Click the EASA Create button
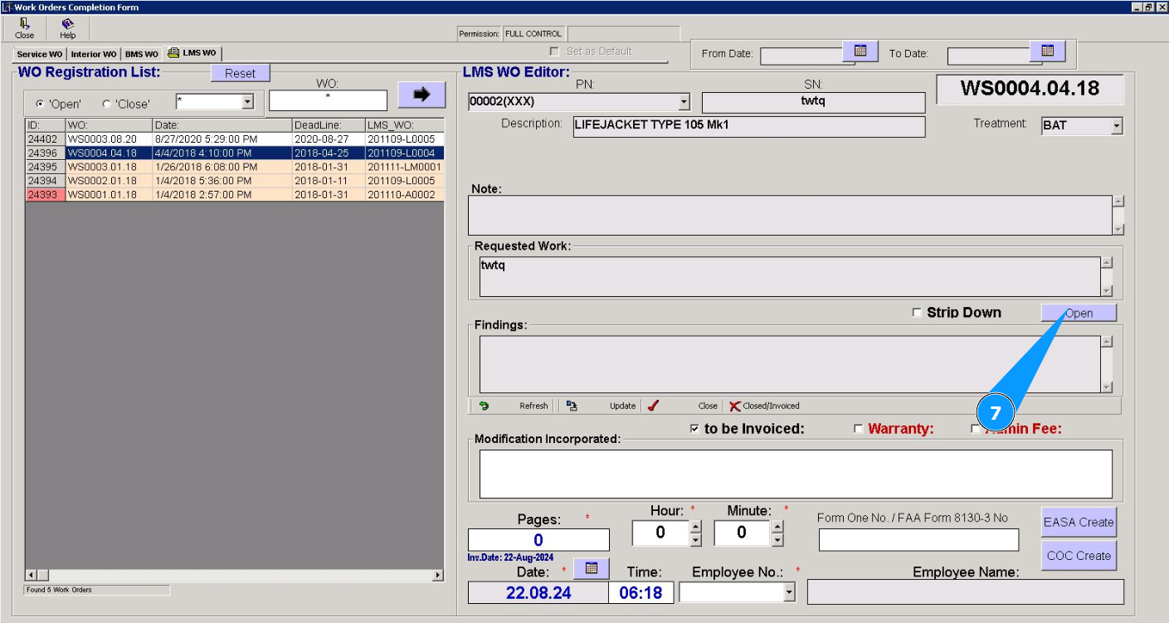This screenshot has width=1169, height=623. [1079, 522]
